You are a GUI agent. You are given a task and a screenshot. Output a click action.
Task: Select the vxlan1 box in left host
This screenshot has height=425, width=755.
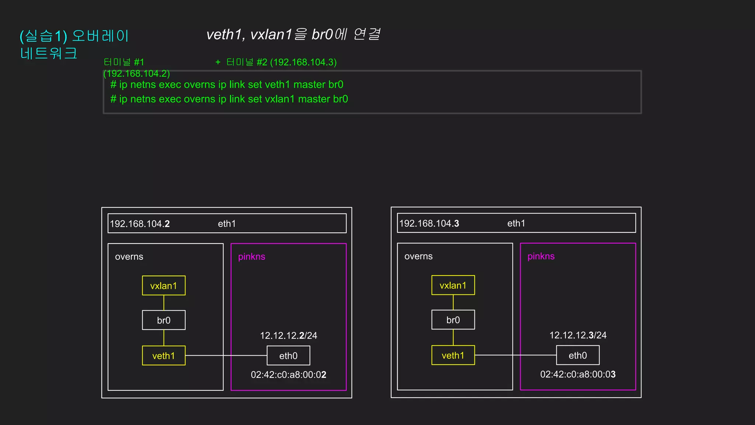[x=164, y=286]
